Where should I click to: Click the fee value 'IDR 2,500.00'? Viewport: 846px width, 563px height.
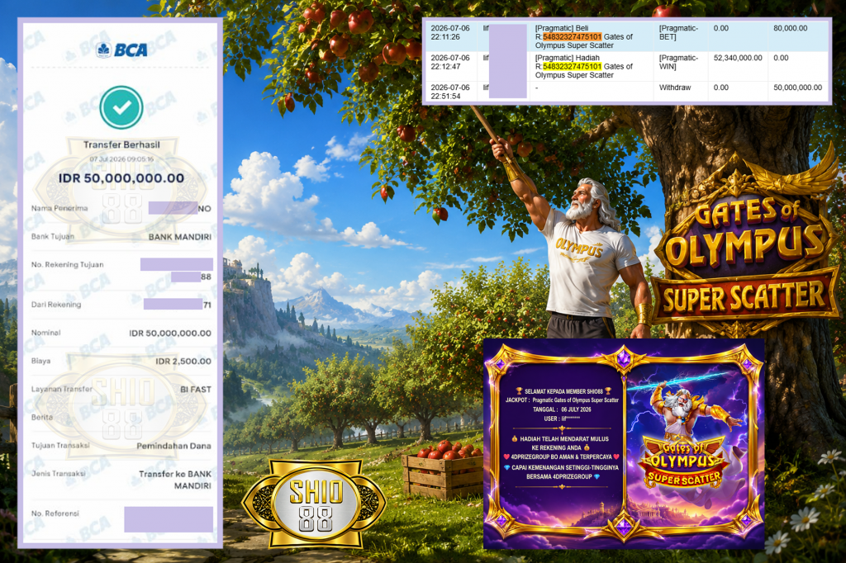183,362
